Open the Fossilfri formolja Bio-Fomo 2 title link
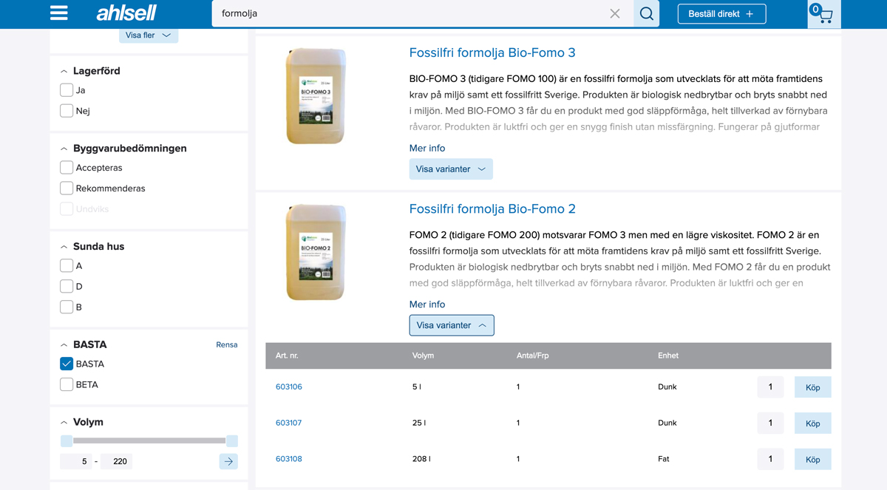 492,209
